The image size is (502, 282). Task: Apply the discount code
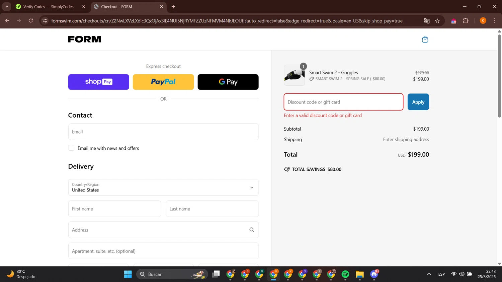point(418,102)
